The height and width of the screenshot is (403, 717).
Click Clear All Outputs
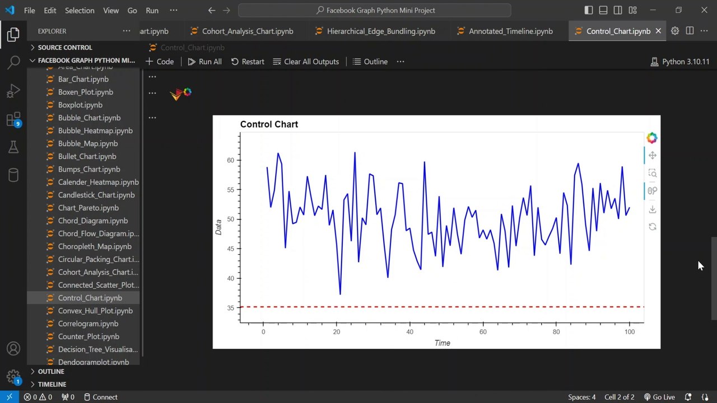click(x=306, y=62)
